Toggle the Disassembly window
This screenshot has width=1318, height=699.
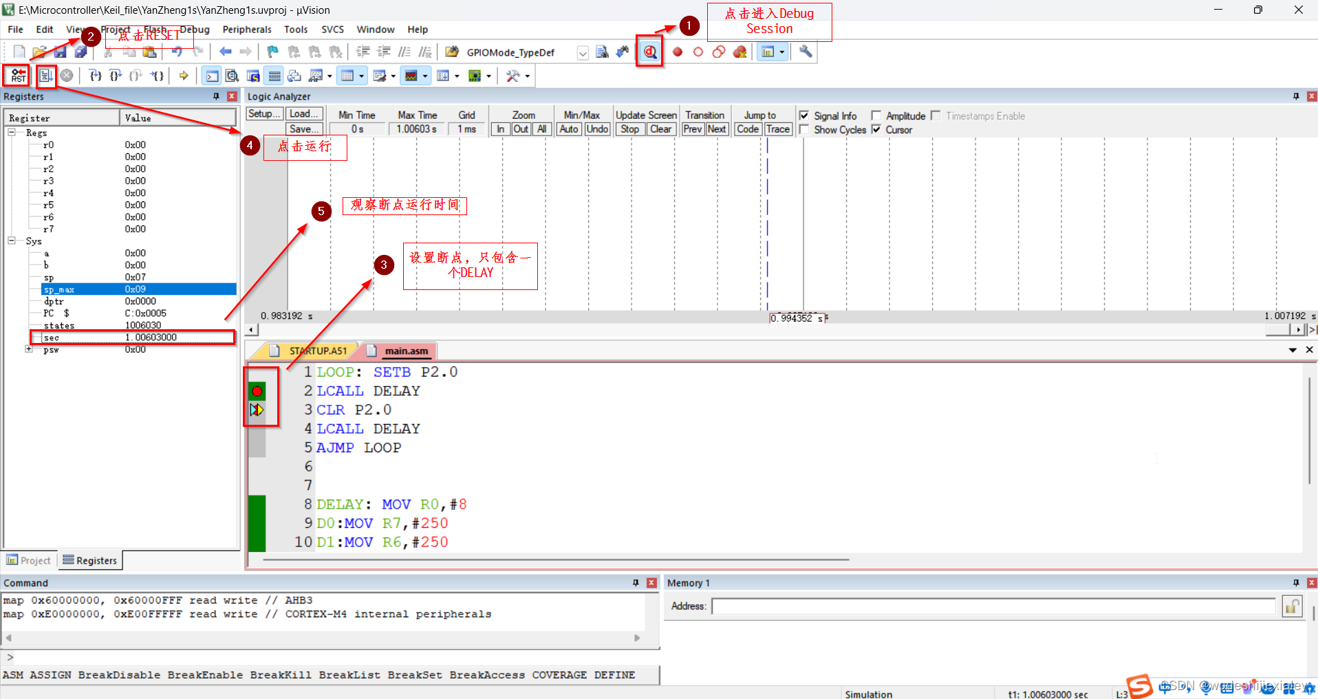pos(233,76)
